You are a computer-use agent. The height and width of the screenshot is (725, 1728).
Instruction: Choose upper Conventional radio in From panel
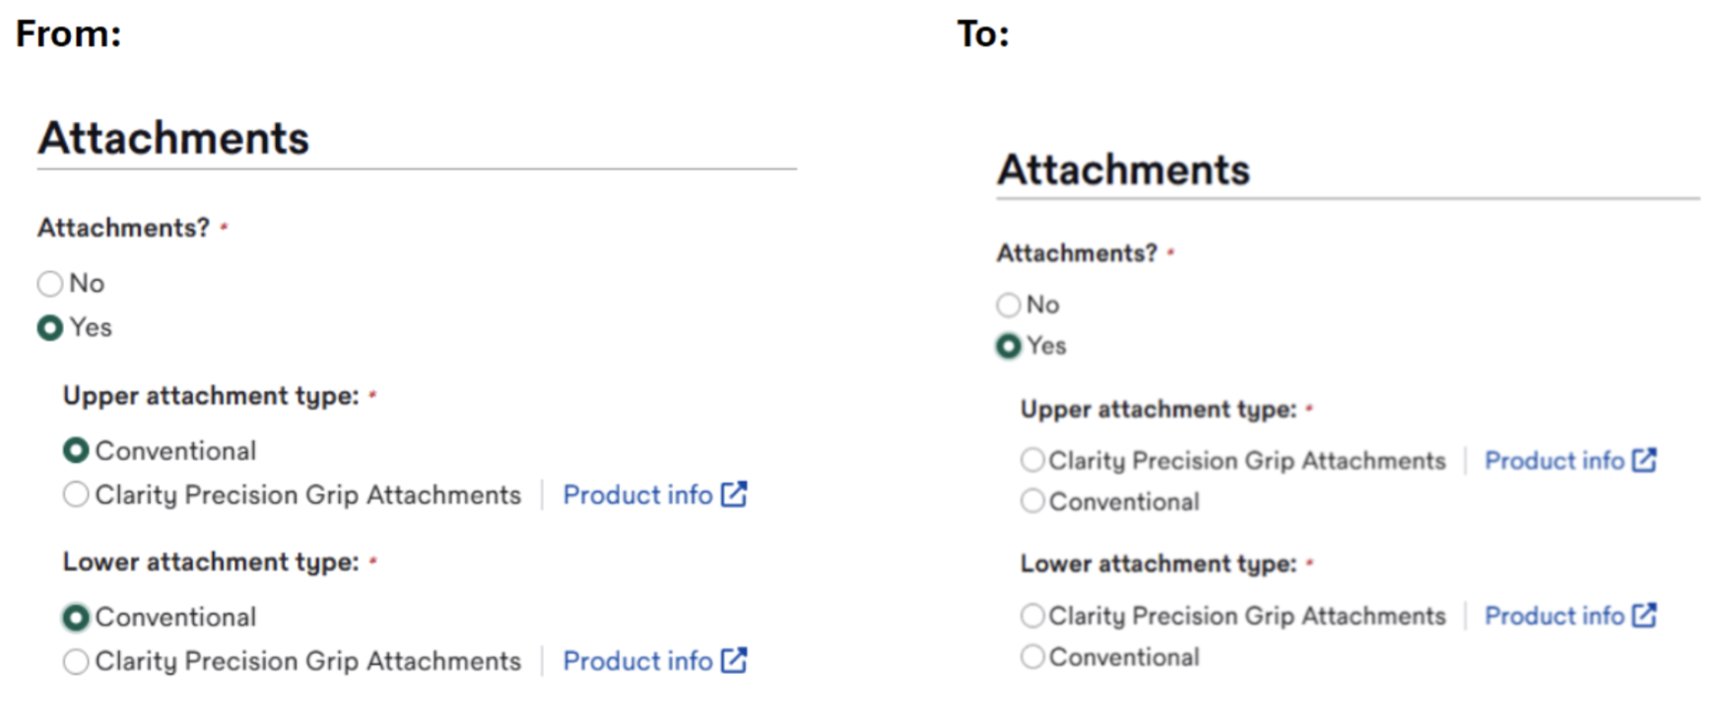coord(76,451)
